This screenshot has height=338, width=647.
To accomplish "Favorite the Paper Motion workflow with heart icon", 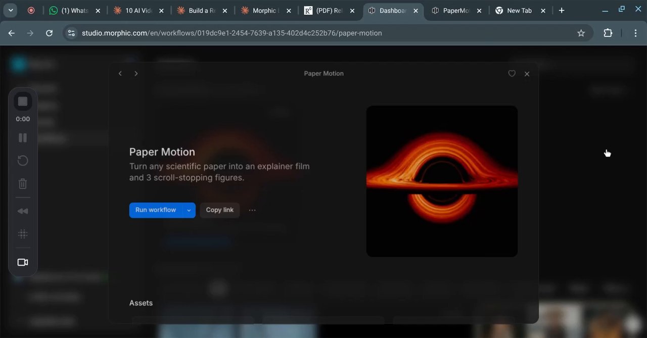I will tap(512, 74).
